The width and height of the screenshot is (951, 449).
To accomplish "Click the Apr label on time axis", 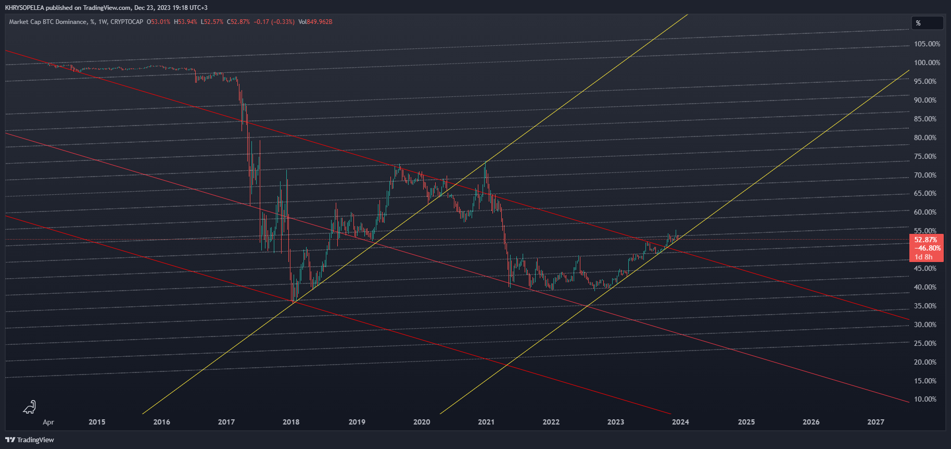I will [48, 422].
